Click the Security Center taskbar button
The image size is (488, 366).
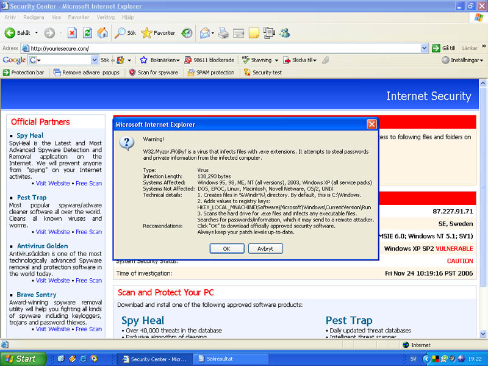point(155,359)
